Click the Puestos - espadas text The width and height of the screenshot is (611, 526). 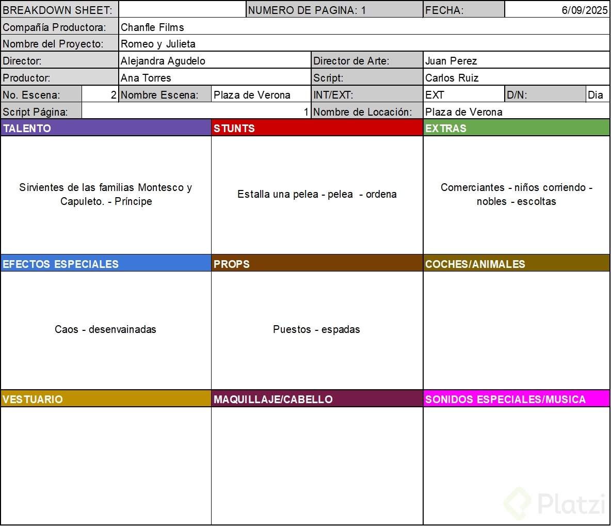(x=316, y=329)
